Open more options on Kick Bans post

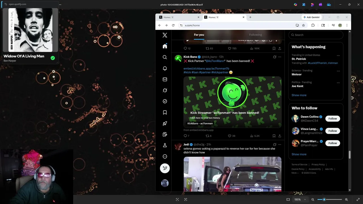click(x=280, y=57)
